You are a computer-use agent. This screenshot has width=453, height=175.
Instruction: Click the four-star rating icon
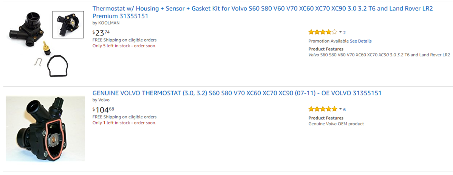[323, 32]
